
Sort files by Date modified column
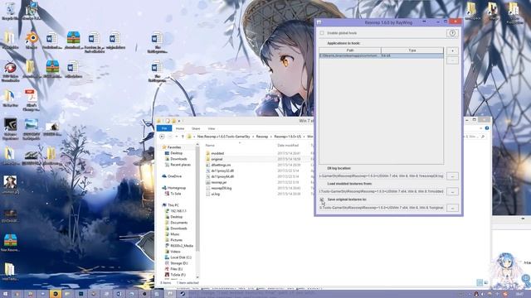(x=288, y=146)
